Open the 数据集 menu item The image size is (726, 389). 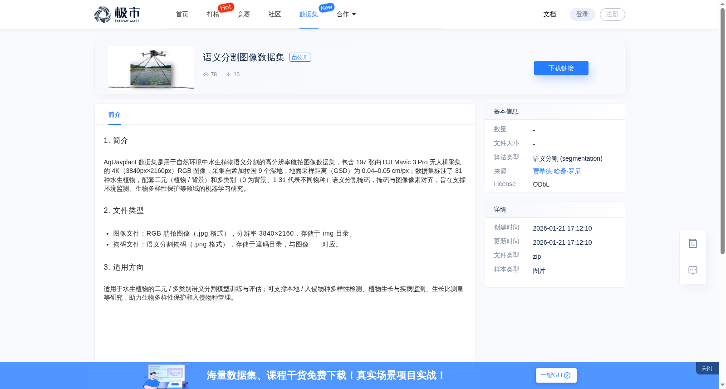pos(309,15)
